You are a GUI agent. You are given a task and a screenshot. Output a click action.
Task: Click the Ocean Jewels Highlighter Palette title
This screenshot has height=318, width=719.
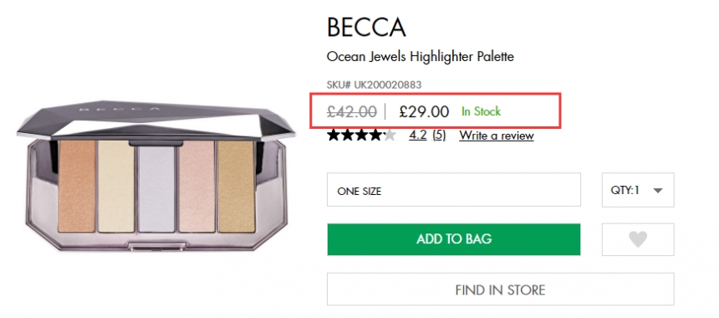[420, 57]
